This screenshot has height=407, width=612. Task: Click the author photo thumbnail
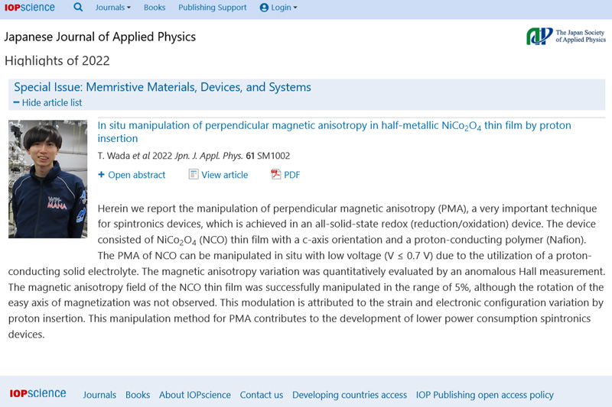pos(47,179)
